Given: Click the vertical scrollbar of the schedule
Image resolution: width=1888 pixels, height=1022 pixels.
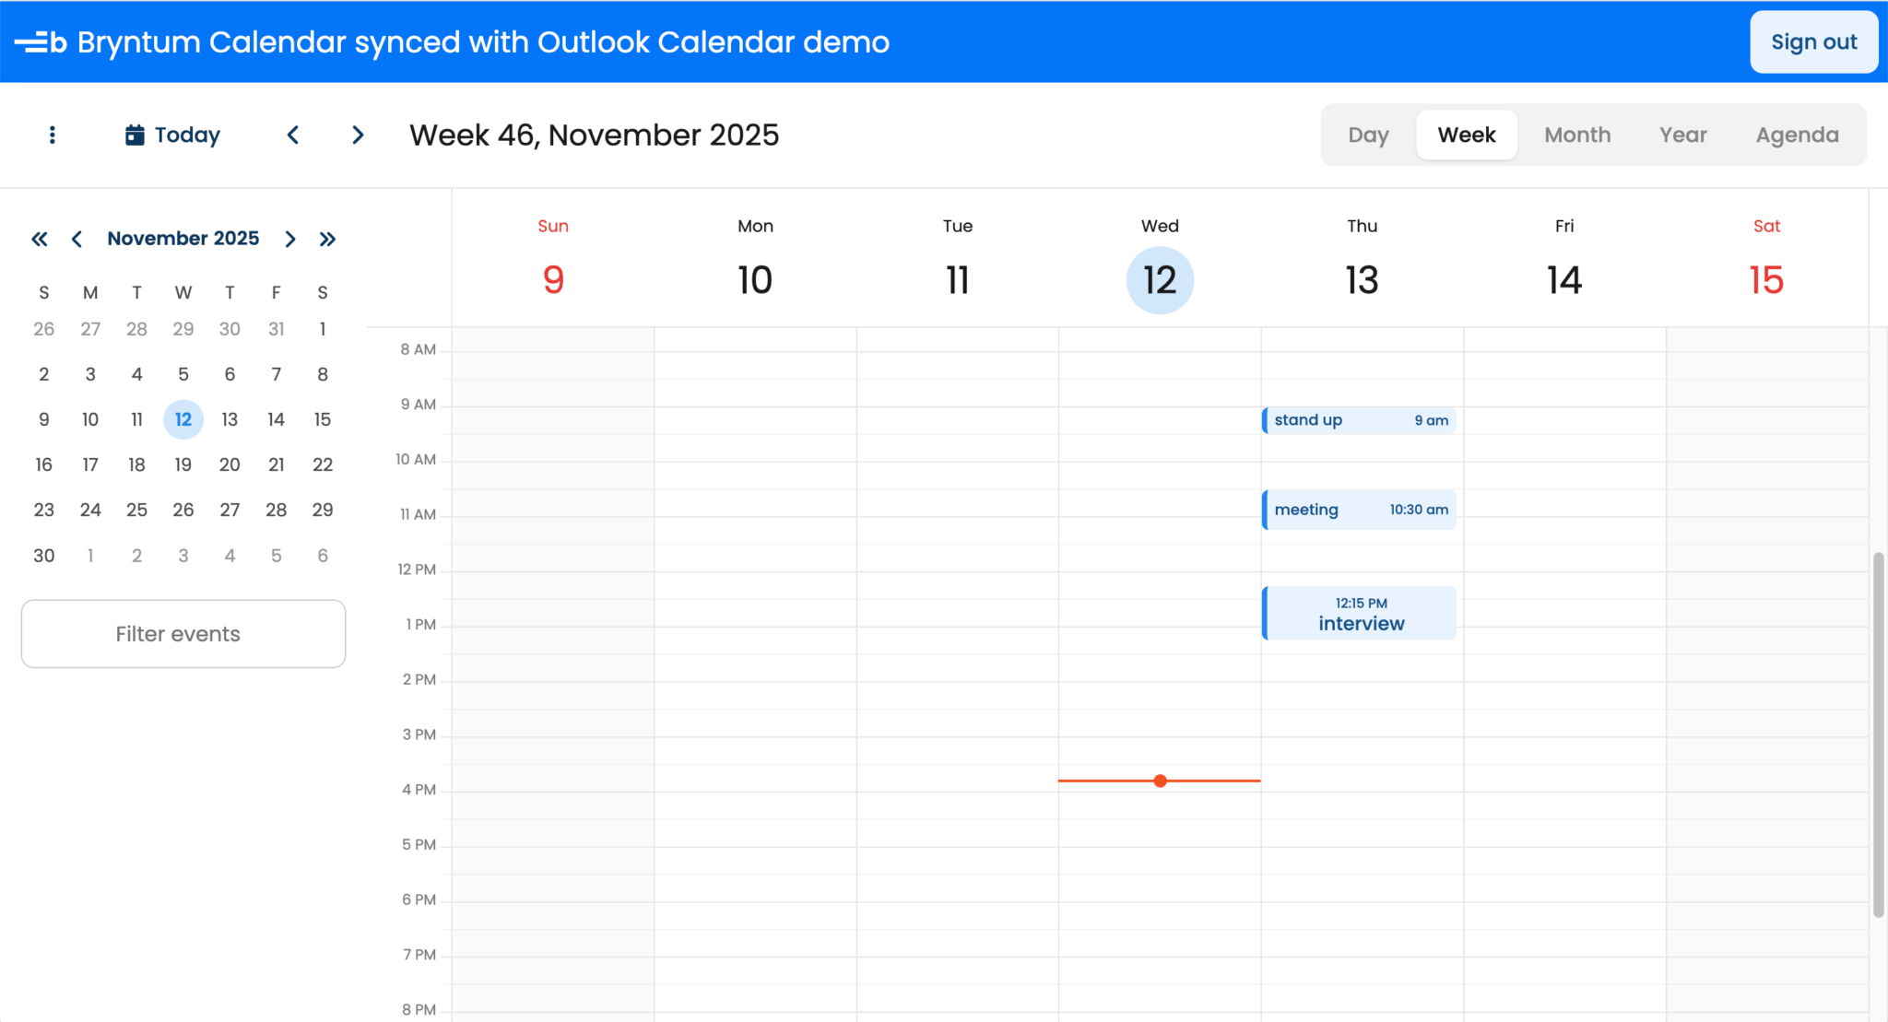Looking at the screenshot, I should click(x=1878, y=734).
